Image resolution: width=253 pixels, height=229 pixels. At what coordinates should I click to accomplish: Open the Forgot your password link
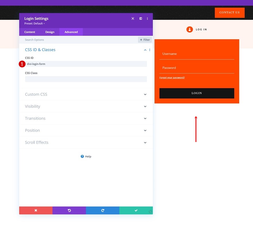172,78
